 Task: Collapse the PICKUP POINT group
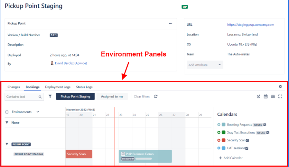[7, 144]
